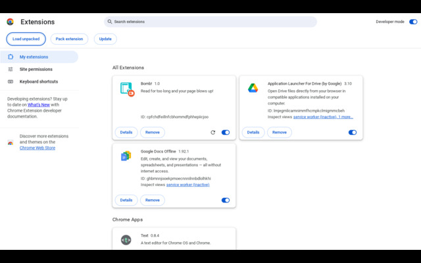
Task: Click "A text editor for Chrome OS" description
Action: click(176, 243)
